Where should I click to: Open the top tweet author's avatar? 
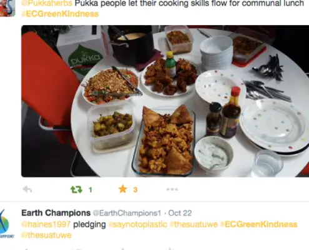[x=7, y=8]
